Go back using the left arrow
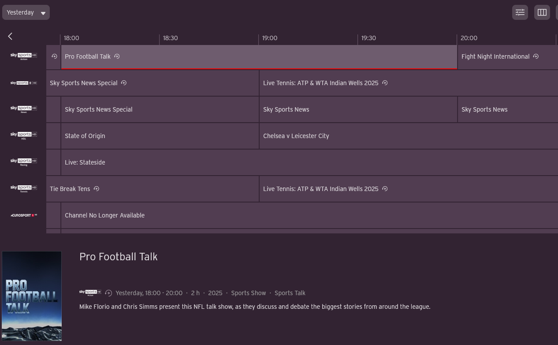This screenshot has height=345, width=558. (x=10, y=36)
